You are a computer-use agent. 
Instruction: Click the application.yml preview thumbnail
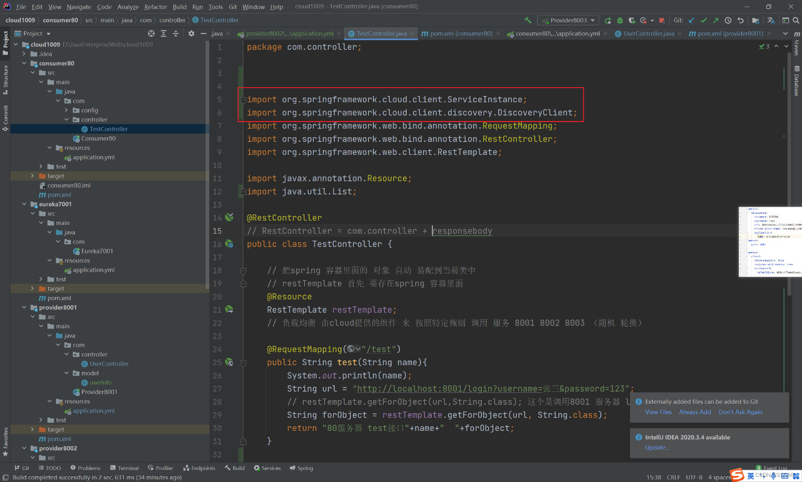coord(770,242)
